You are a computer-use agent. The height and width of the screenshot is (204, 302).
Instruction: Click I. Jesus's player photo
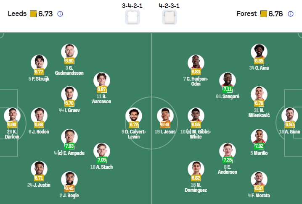coord(165,115)
